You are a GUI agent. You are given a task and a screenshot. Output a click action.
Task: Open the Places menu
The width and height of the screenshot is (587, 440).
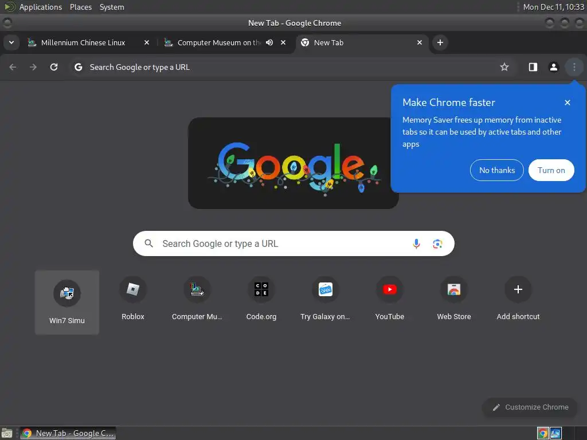click(x=81, y=7)
